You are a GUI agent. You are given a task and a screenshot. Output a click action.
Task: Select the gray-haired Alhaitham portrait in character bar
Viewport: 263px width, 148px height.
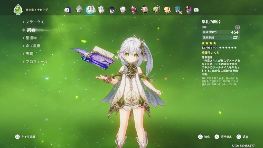[79, 10]
